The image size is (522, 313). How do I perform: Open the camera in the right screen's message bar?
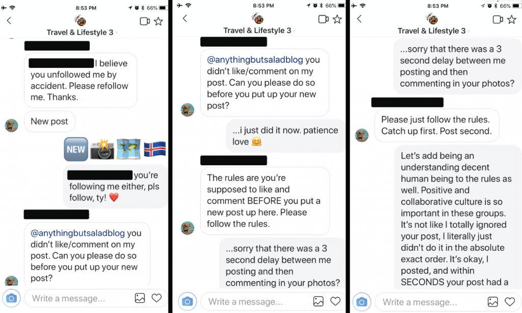[361, 302]
